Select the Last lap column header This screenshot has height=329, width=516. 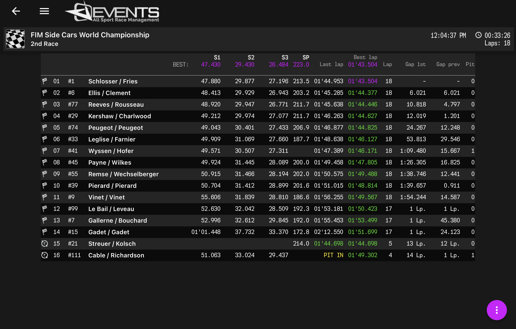pyautogui.click(x=331, y=64)
